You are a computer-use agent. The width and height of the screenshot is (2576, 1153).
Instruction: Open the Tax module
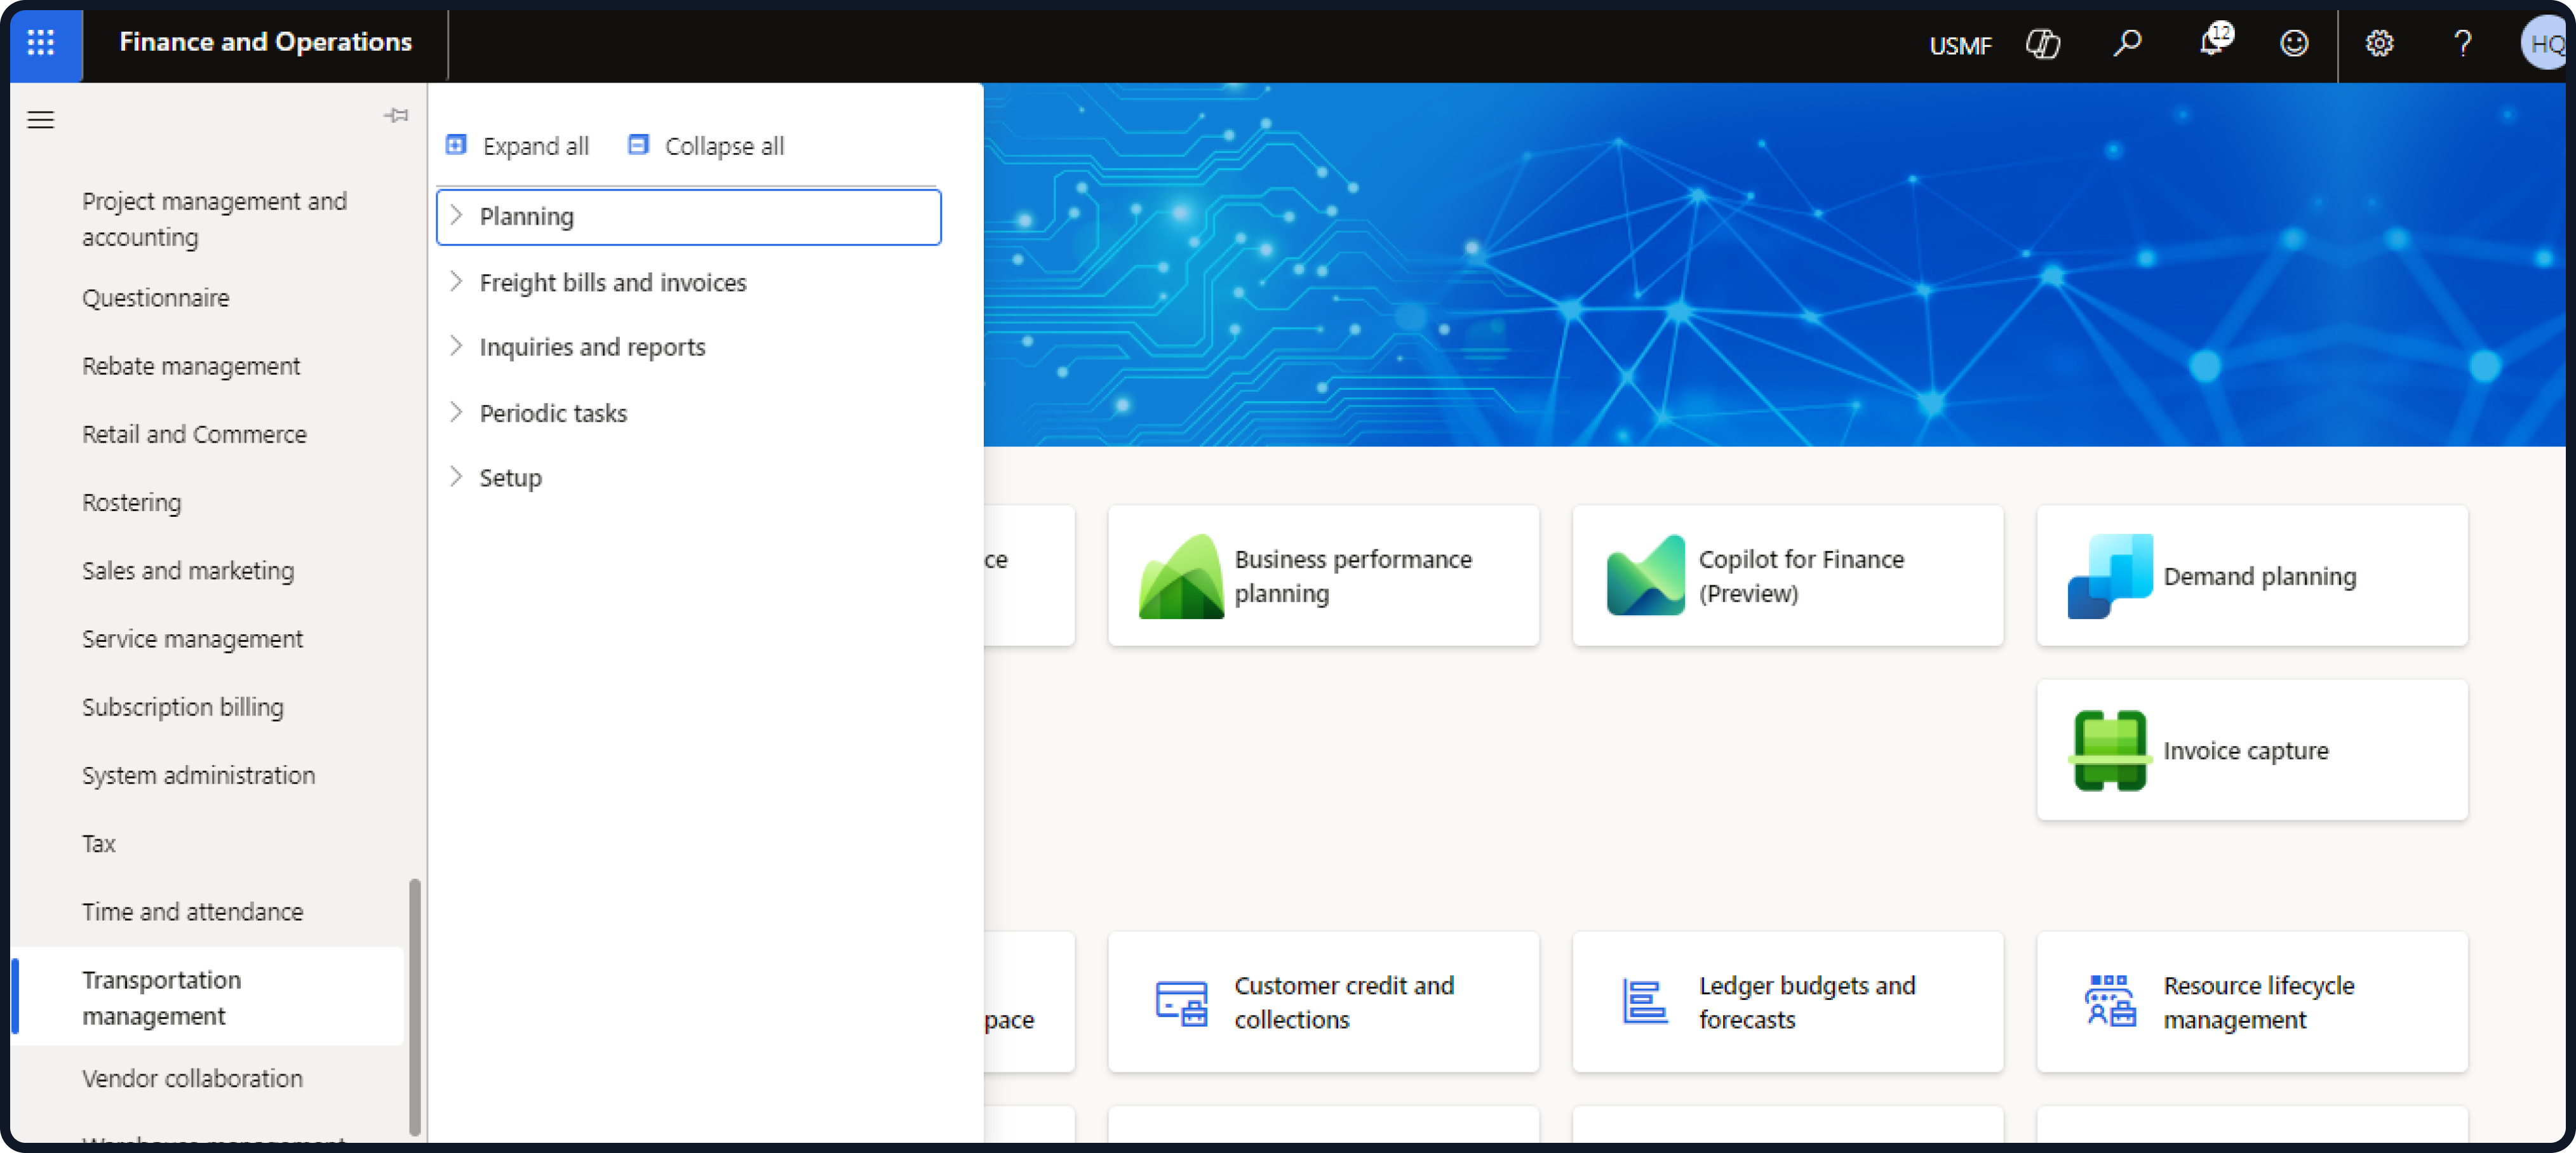[98, 843]
